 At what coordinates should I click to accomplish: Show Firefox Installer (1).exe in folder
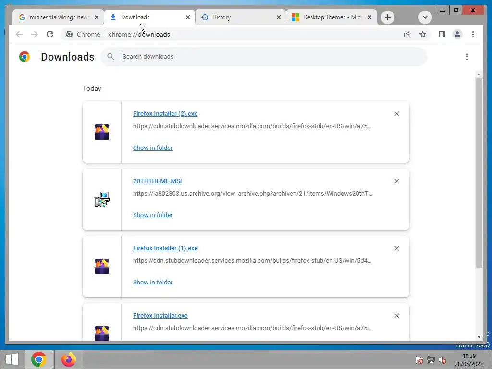pyautogui.click(x=153, y=282)
